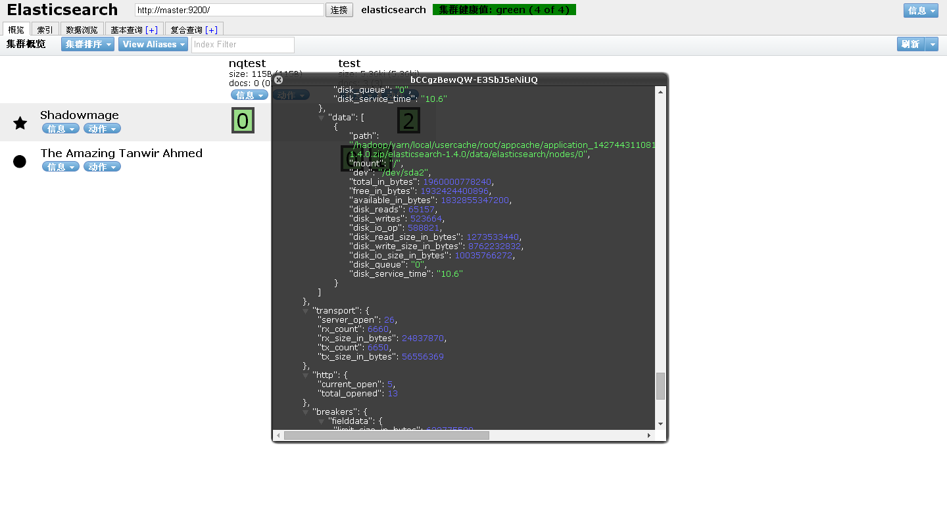Close the bCCgzBewQW node stats dialog
Viewport: 947px width, 514px height.
pyautogui.click(x=279, y=80)
